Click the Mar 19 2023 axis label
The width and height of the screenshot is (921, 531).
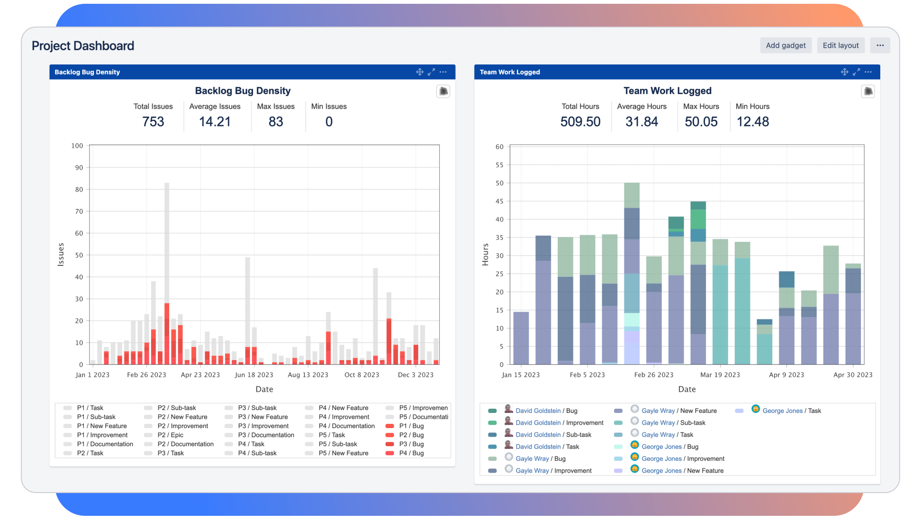click(720, 375)
